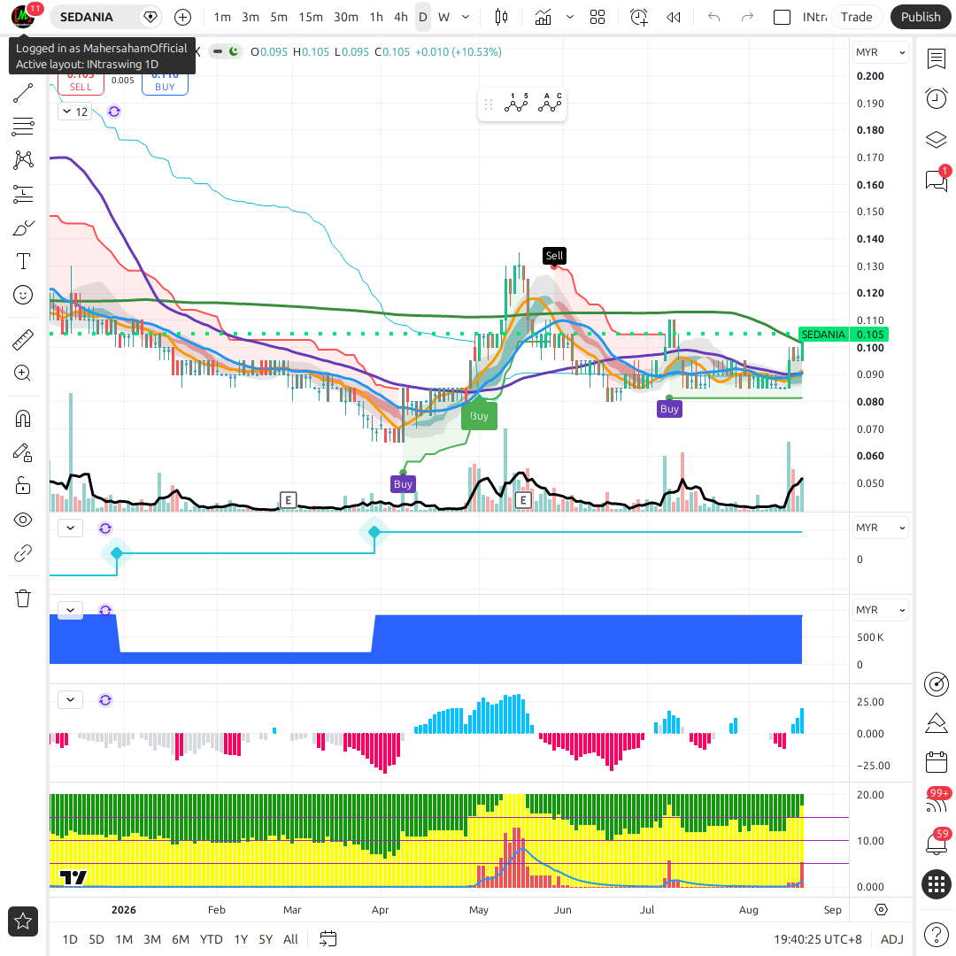
Task: Open forecasting and measurement tools
Action: 22,194
